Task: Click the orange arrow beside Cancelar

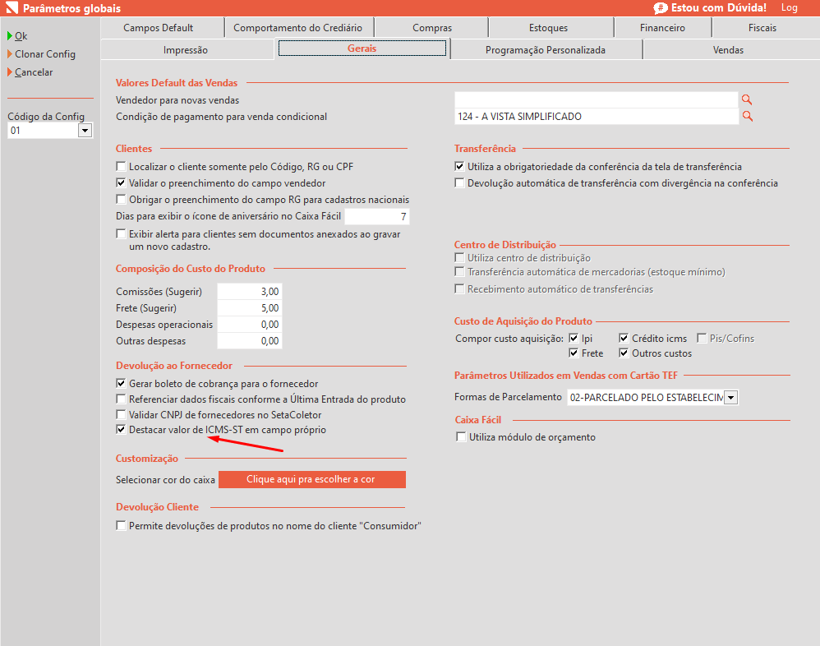Action: [x=10, y=72]
